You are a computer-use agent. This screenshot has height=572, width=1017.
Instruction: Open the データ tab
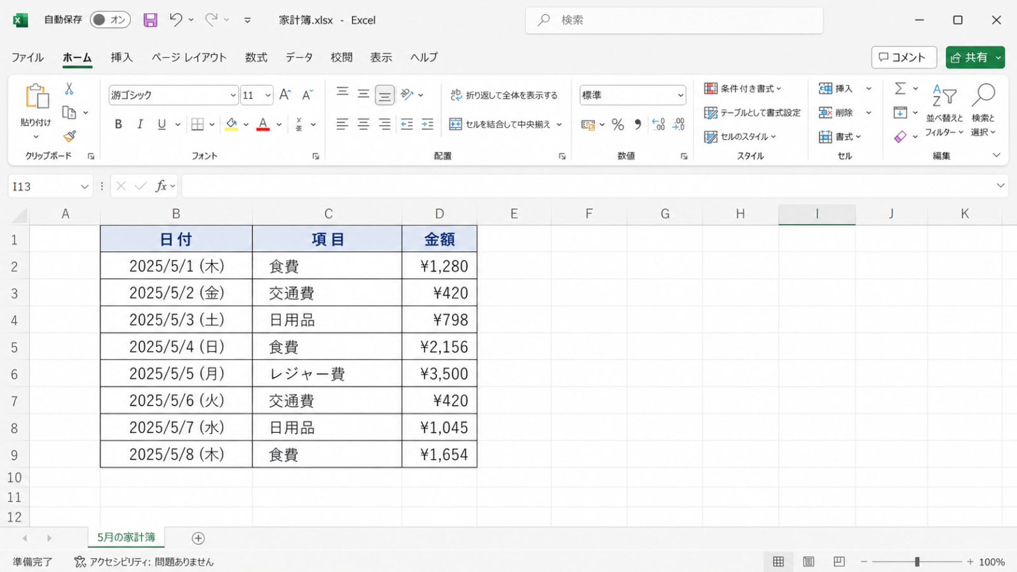[x=299, y=57]
